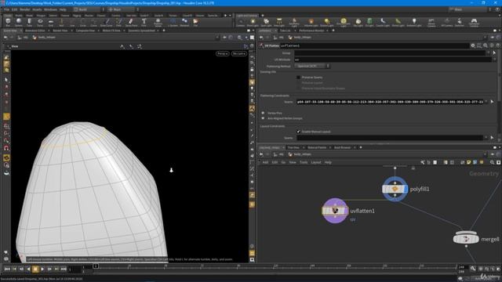This screenshot has width=502, height=282.
Task: Open the No cam dropdown in viewport
Action: [x=239, y=54]
